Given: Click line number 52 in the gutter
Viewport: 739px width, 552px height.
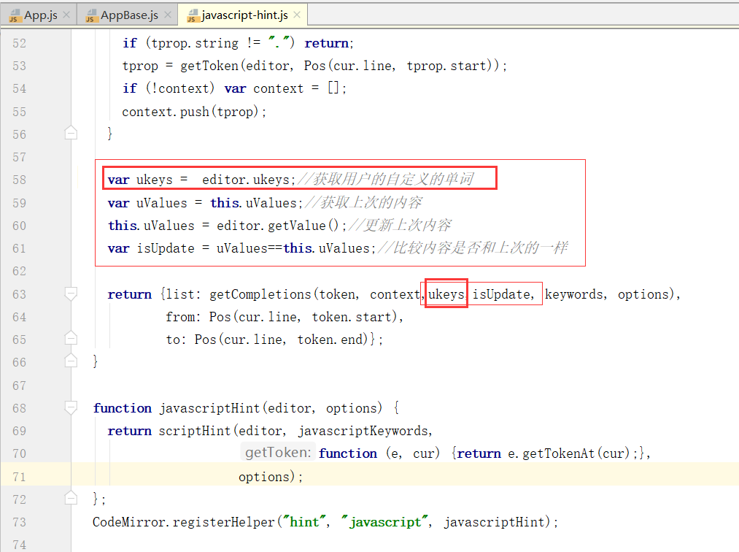Looking at the screenshot, I should [19, 43].
